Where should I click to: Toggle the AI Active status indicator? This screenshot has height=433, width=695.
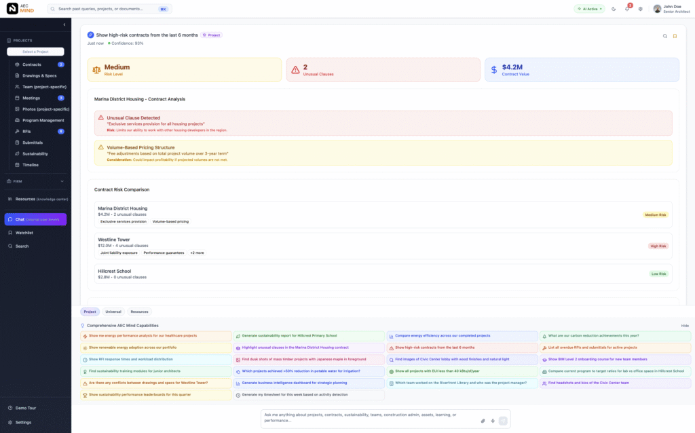coord(588,9)
